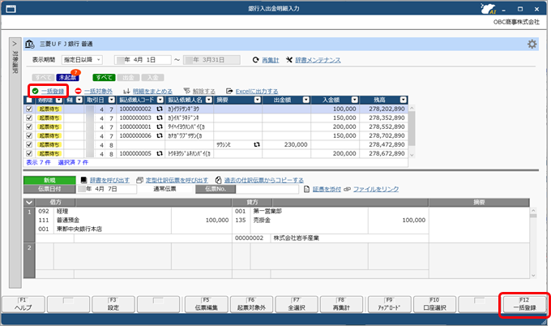Image resolution: width=551 pixels, height=326 pixels.
Task: Click the wrench icon for 辞書メンテナンス
Action: (x=289, y=60)
